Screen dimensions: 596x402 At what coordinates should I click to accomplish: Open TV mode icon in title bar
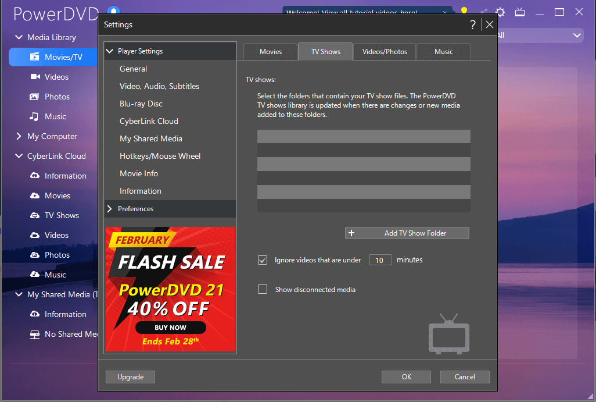pos(520,12)
